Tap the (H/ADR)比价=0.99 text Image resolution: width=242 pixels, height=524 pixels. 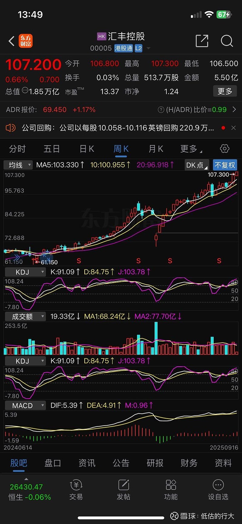196,110
